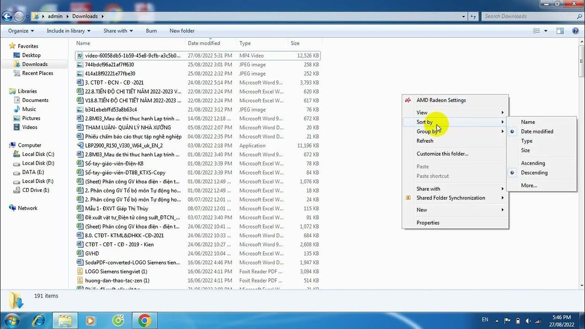
Task: Choose sort by Name option
Action: (528, 122)
